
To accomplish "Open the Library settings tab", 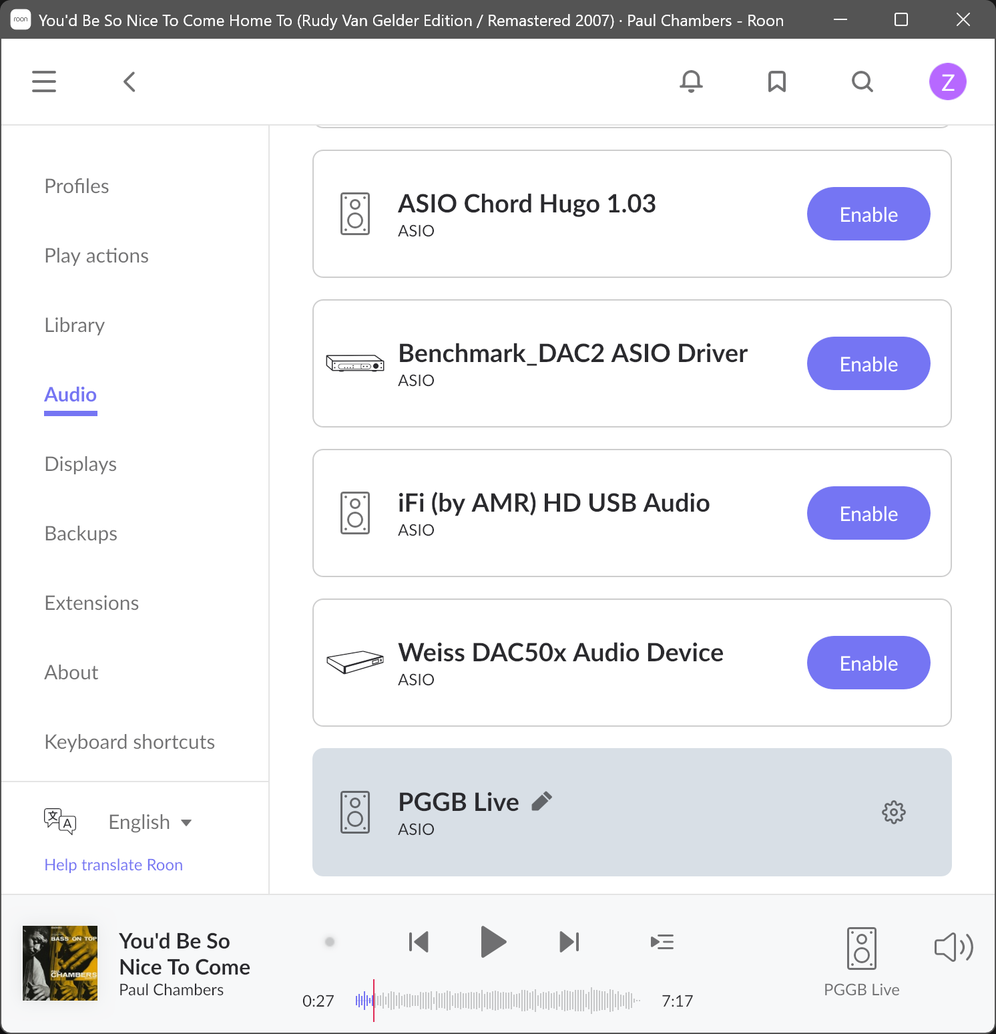I will coord(75,325).
